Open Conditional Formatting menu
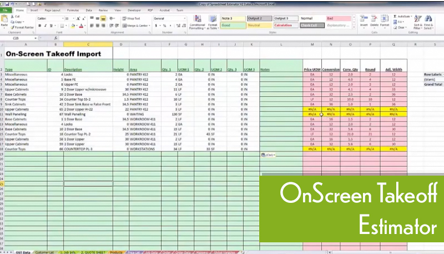The height and width of the screenshot is (254, 444). click(197, 22)
